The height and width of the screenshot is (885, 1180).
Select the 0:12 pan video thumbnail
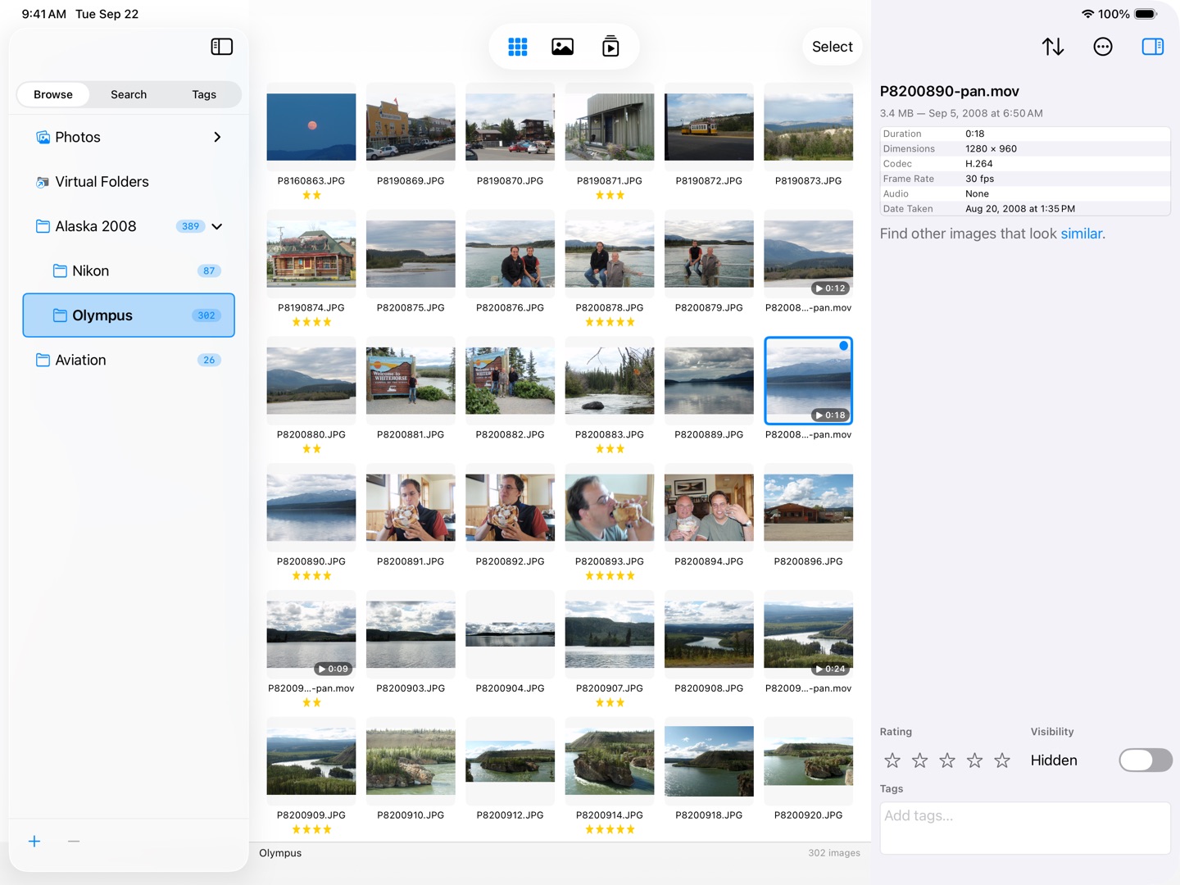[808, 254]
